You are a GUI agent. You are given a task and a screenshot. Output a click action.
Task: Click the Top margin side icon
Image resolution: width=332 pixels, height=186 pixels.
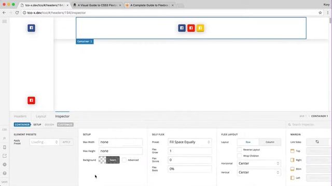(x=293, y=151)
